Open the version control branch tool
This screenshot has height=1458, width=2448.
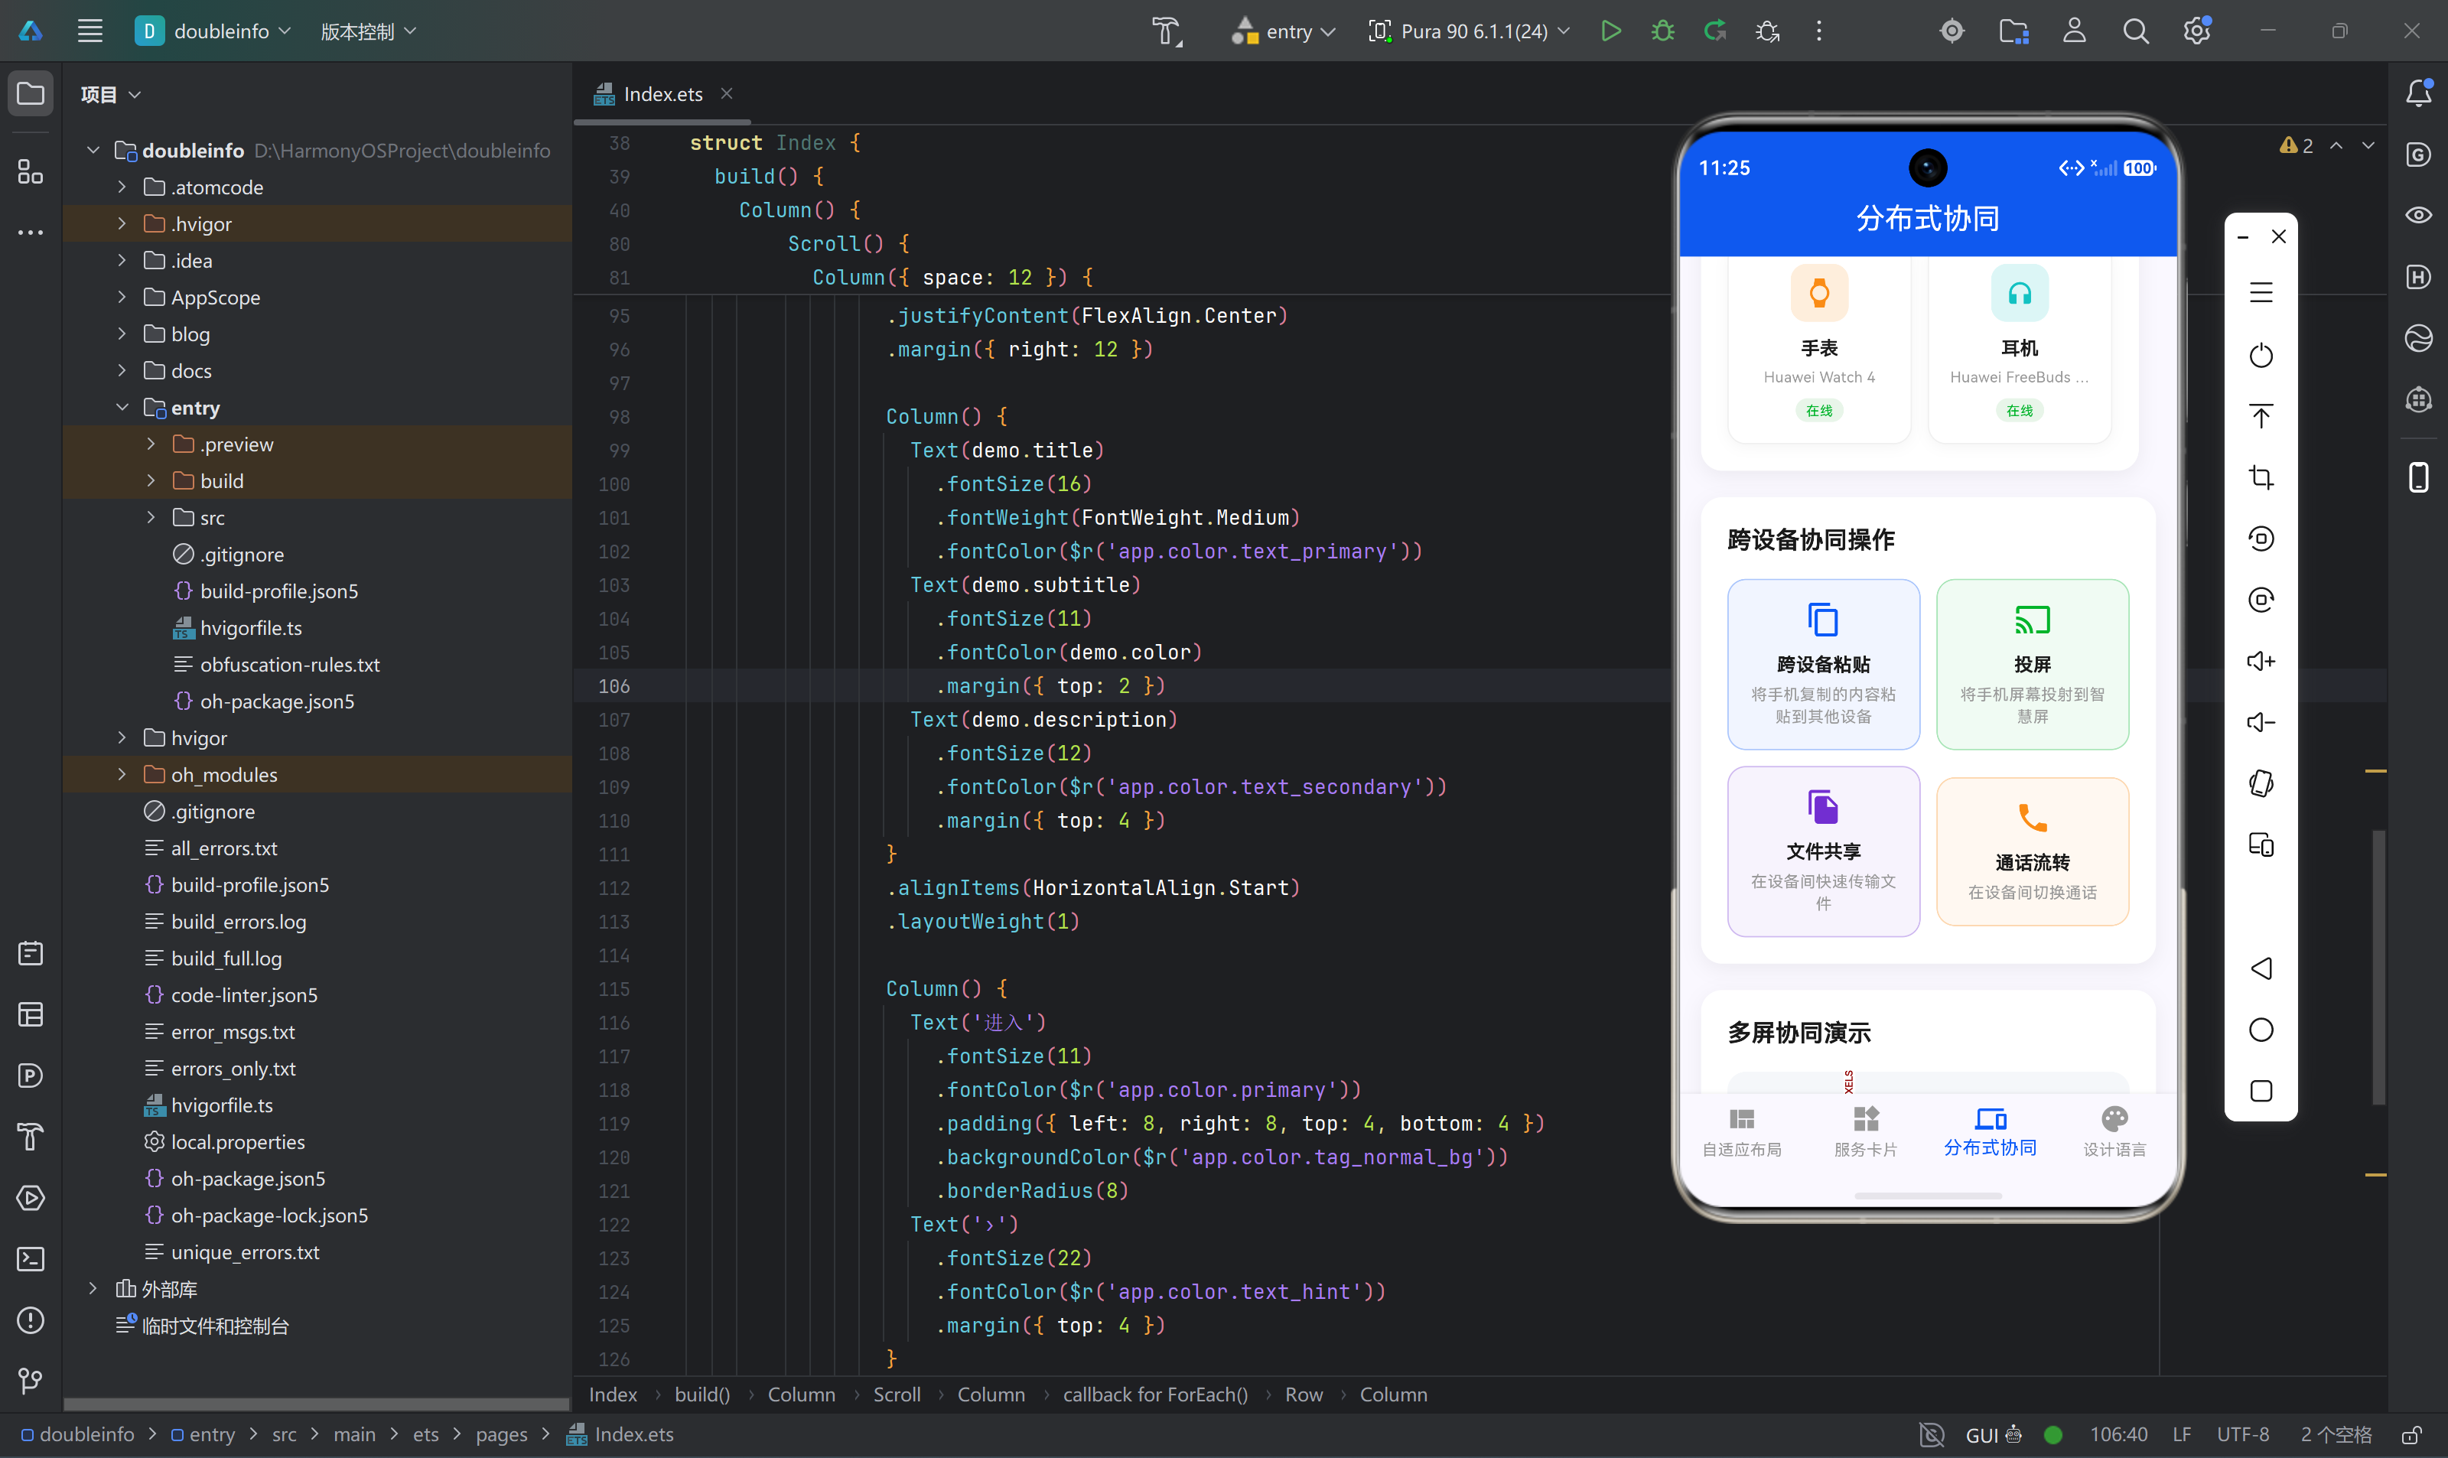[x=31, y=1381]
